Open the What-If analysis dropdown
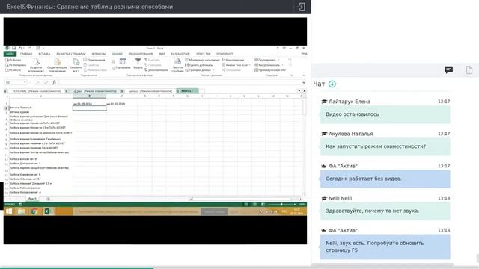Image resolution: width=479 pixels, height=269 pixels. (x=250, y=65)
